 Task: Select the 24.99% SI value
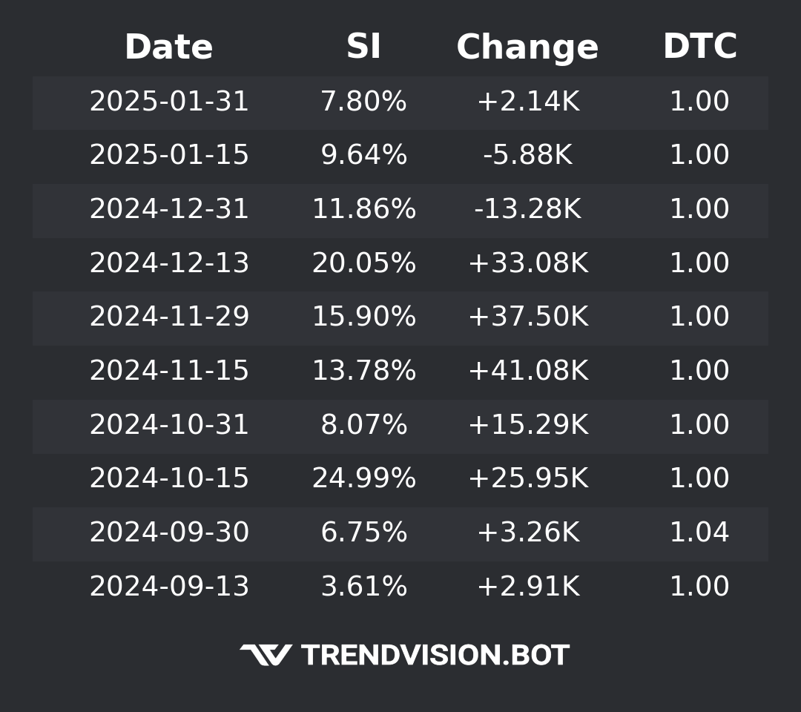363,478
